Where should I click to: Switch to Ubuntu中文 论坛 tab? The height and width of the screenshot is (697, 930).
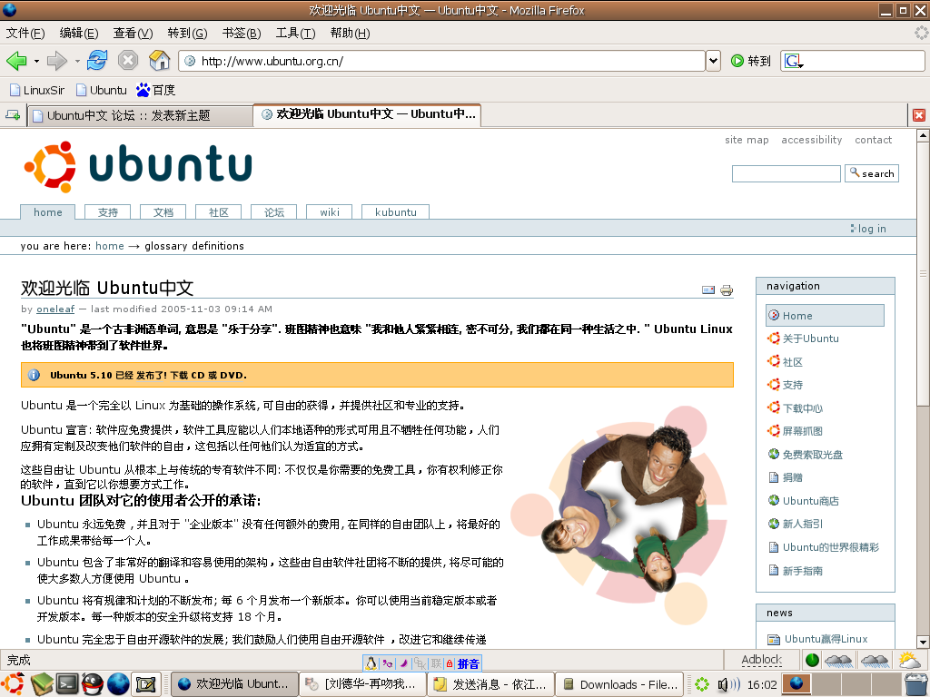coord(140,115)
